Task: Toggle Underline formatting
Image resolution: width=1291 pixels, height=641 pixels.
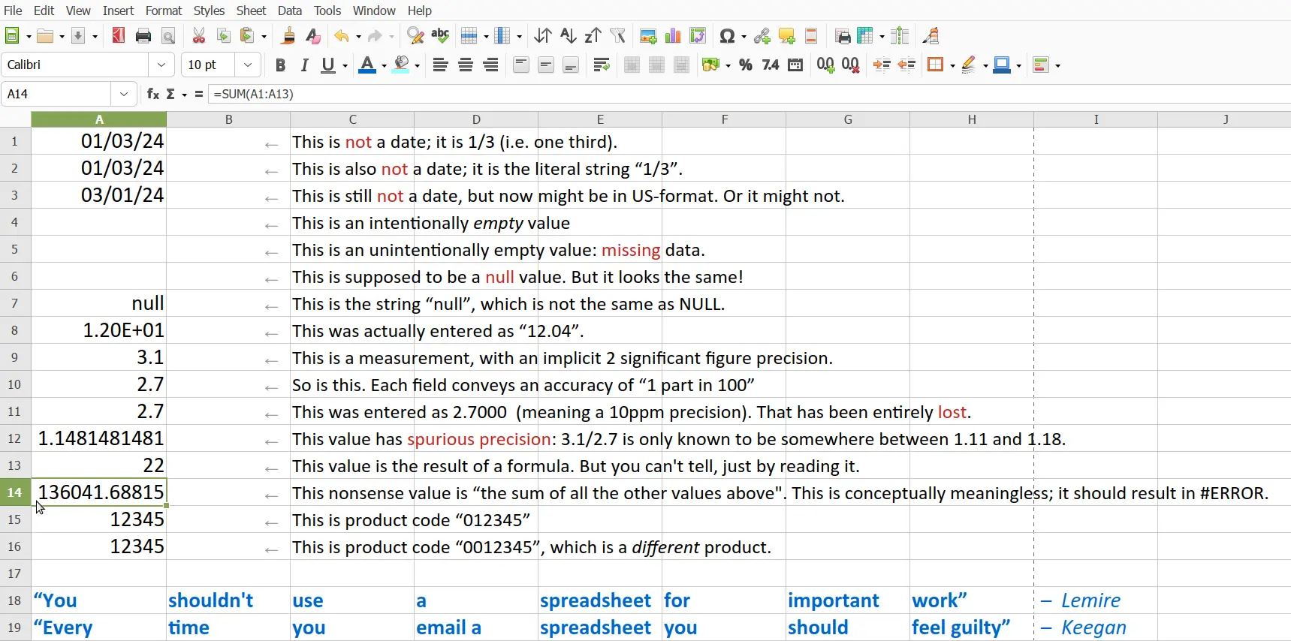Action: tap(329, 65)
